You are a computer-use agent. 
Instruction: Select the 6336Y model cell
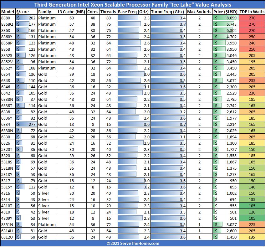pyautogui.click(x=8, y=118)
